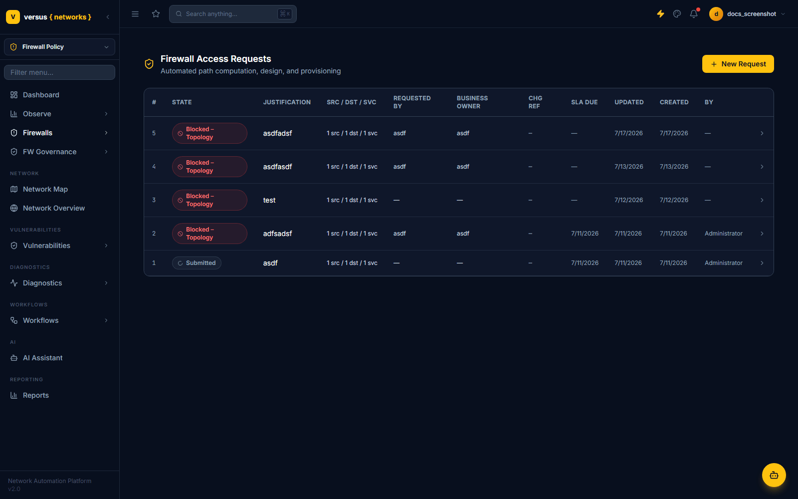Click the New Request button
Screen dimensions: 798x499
(738, 64)
